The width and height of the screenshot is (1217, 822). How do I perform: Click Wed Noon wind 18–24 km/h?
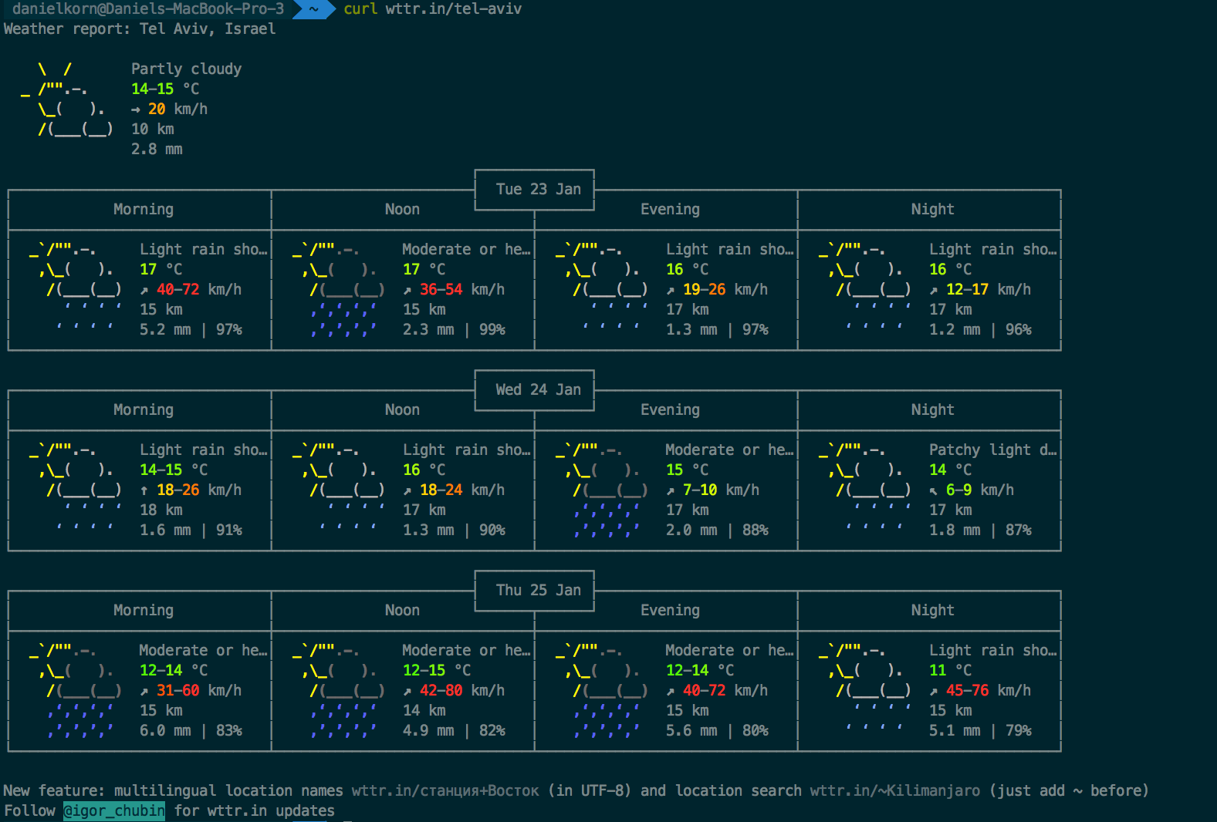pyautogui.click(x=454, y=490)
